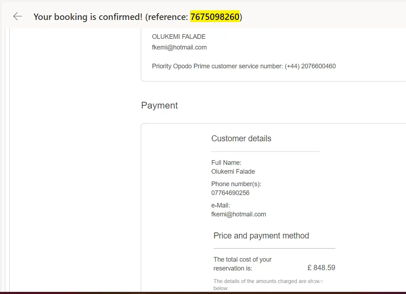Click the 'Phone number(s):' label
This screenshot has width=406, height=294.
[236, 184]
